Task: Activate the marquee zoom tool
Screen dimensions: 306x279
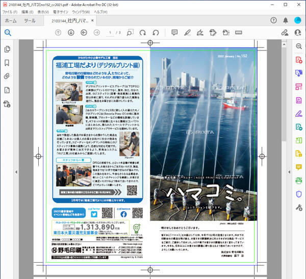Action: coord(130,33)
